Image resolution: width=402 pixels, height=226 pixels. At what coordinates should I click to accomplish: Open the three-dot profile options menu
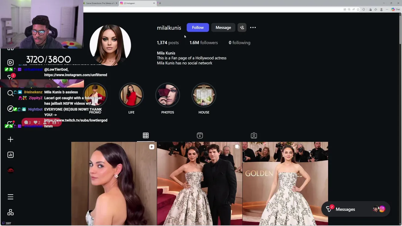[x=253, y=28]
